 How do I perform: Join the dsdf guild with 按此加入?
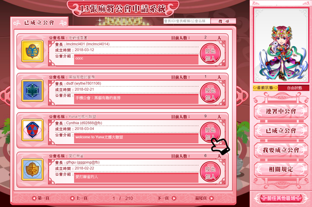tap(210, 93)
